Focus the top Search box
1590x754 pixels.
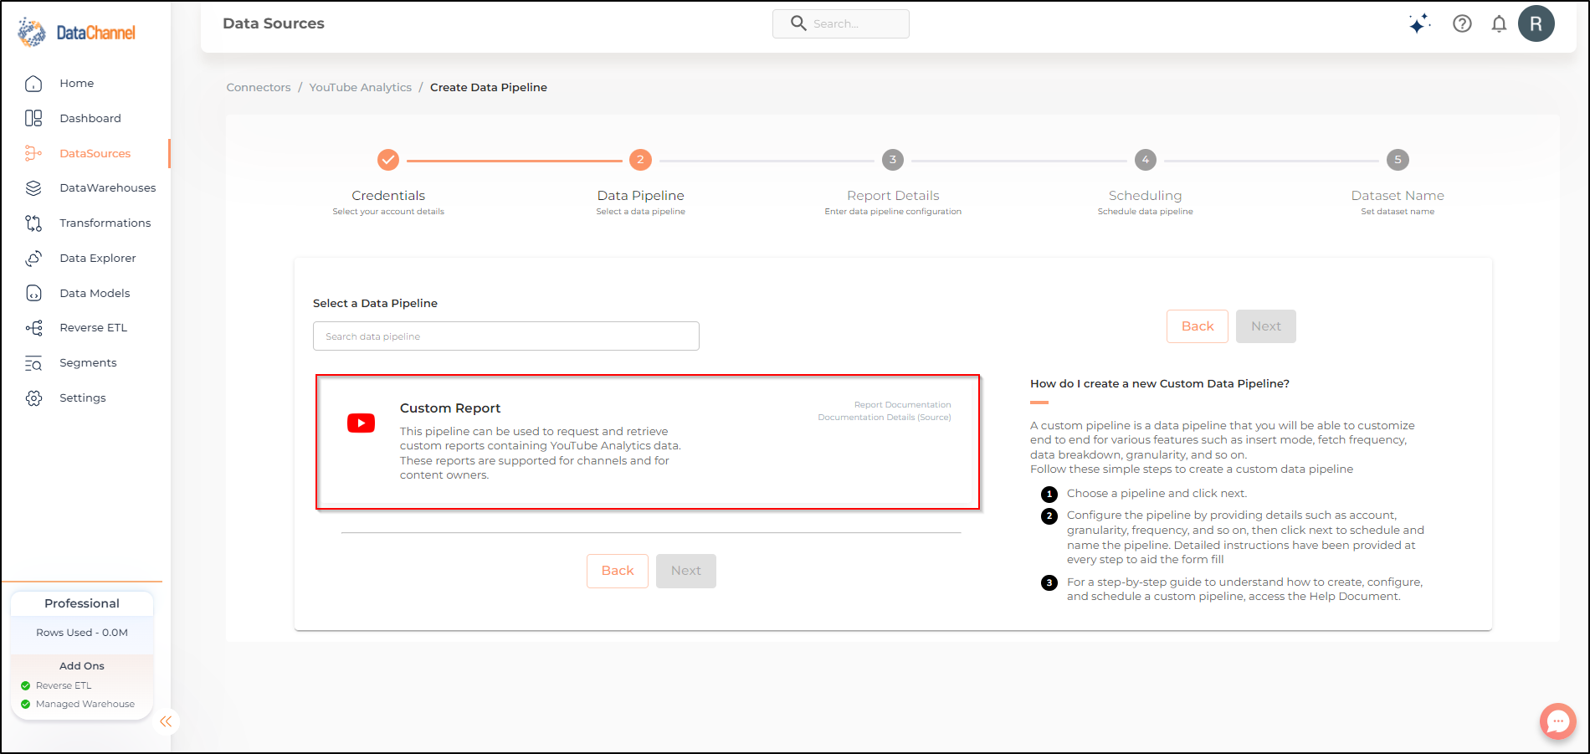841,23
